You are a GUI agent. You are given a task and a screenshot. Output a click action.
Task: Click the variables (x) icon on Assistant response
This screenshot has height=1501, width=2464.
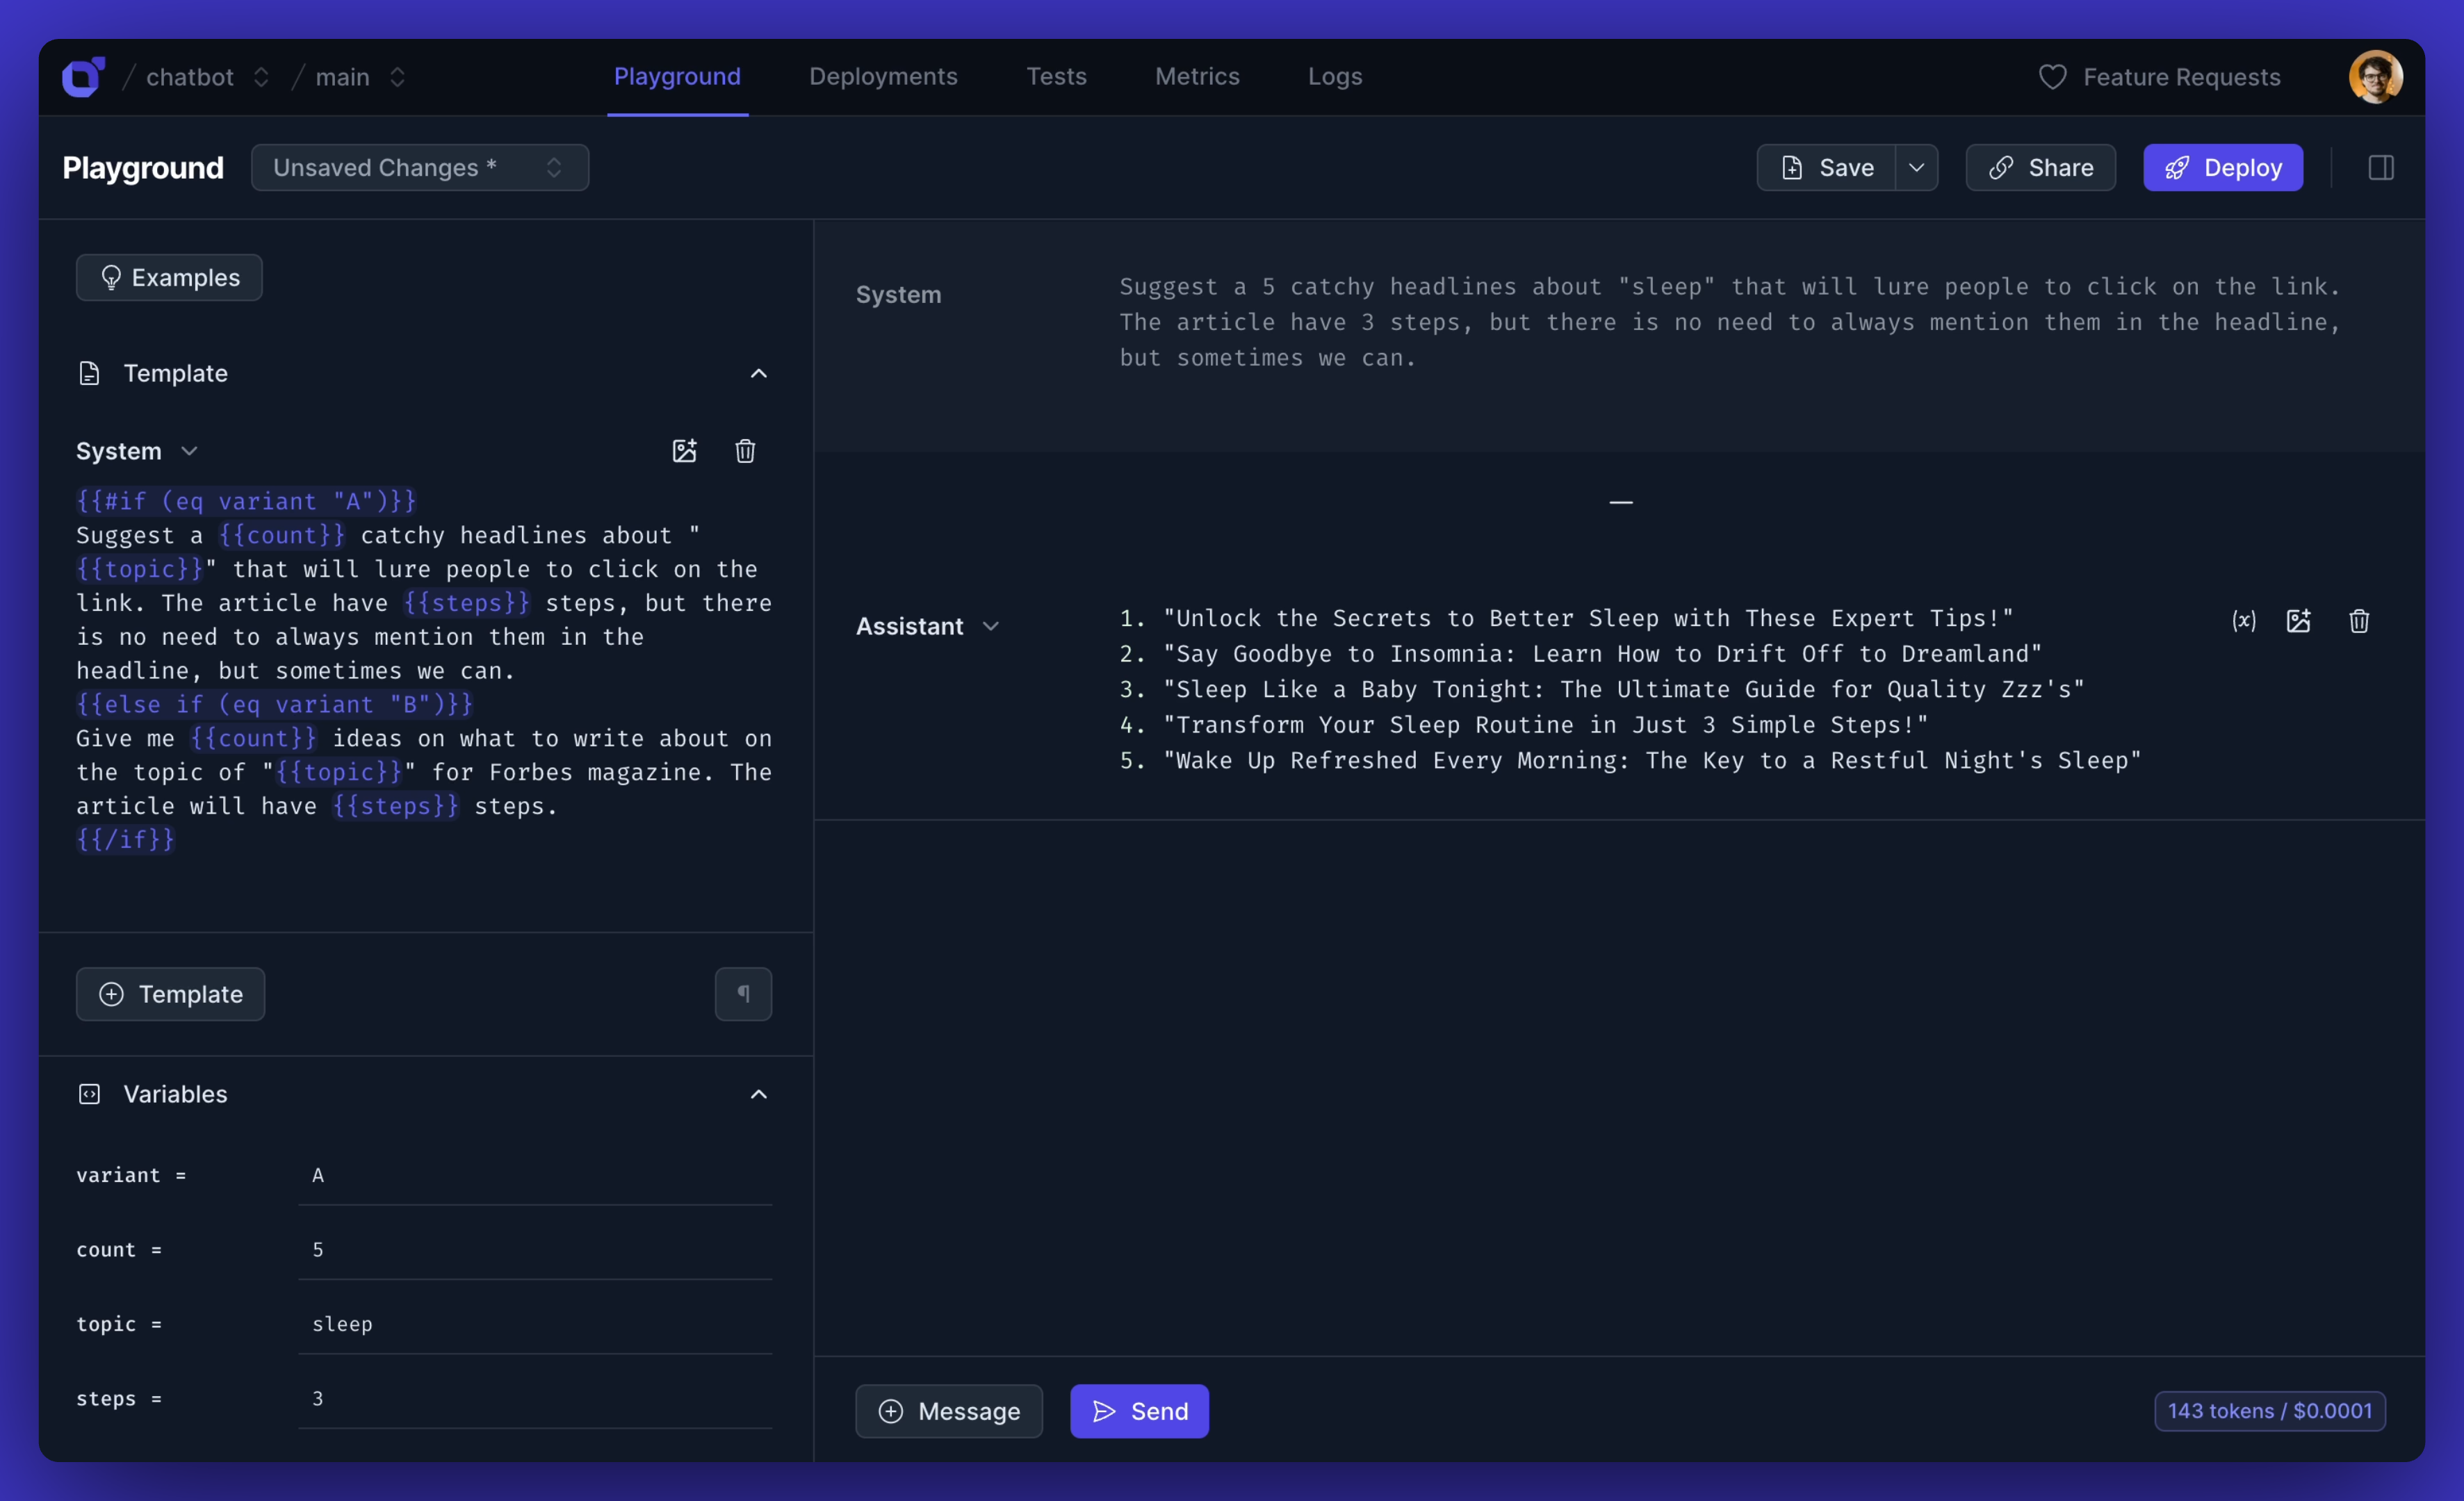point(2244,621)
